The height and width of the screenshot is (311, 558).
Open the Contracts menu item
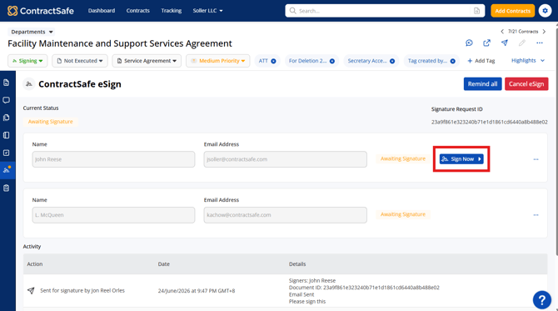point(137,11)
